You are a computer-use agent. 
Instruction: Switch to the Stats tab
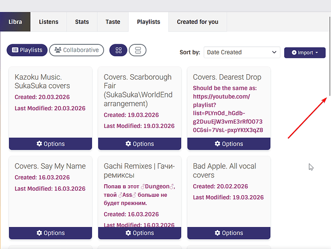(82, 22)
